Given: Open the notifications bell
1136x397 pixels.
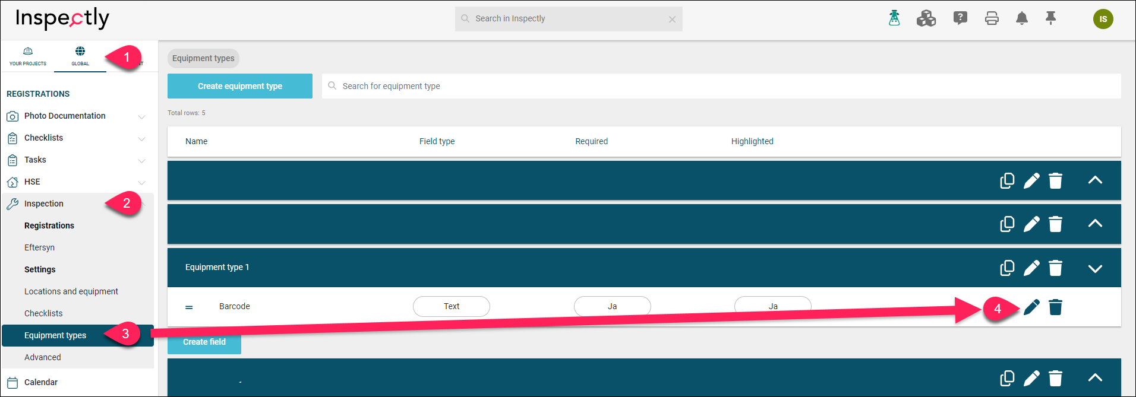Looking at the screenshot, I should [x=1022, y=18].
